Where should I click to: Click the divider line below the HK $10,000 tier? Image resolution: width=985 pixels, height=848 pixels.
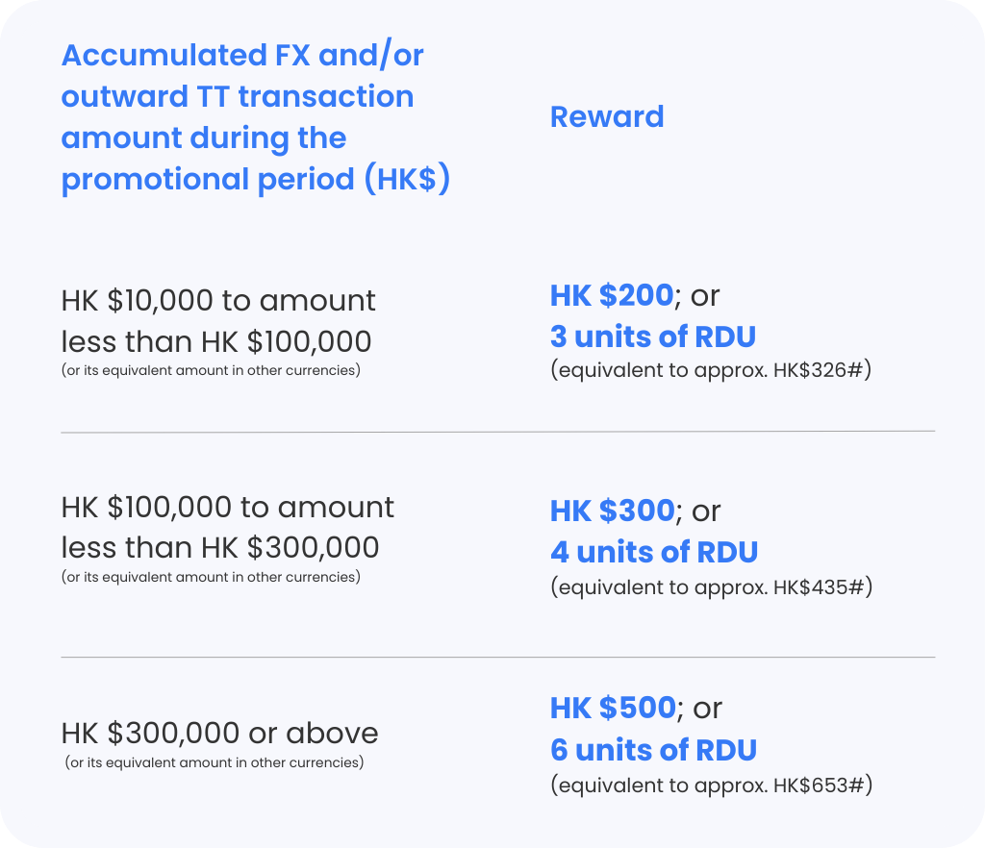(x=497, y=431)
